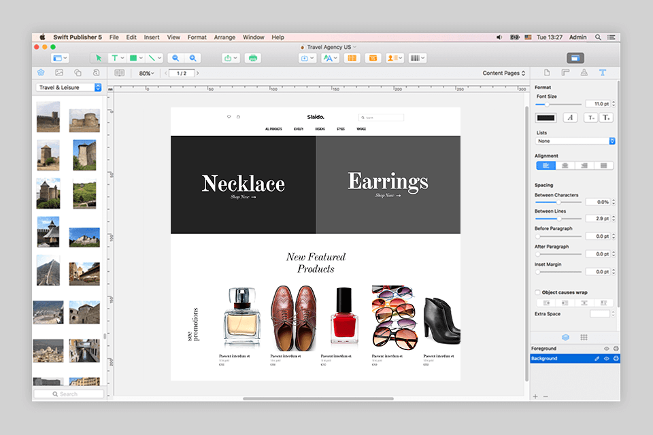Click the zoom in magnifier
Screen dimensions: 653x435
tap(192, 58)
